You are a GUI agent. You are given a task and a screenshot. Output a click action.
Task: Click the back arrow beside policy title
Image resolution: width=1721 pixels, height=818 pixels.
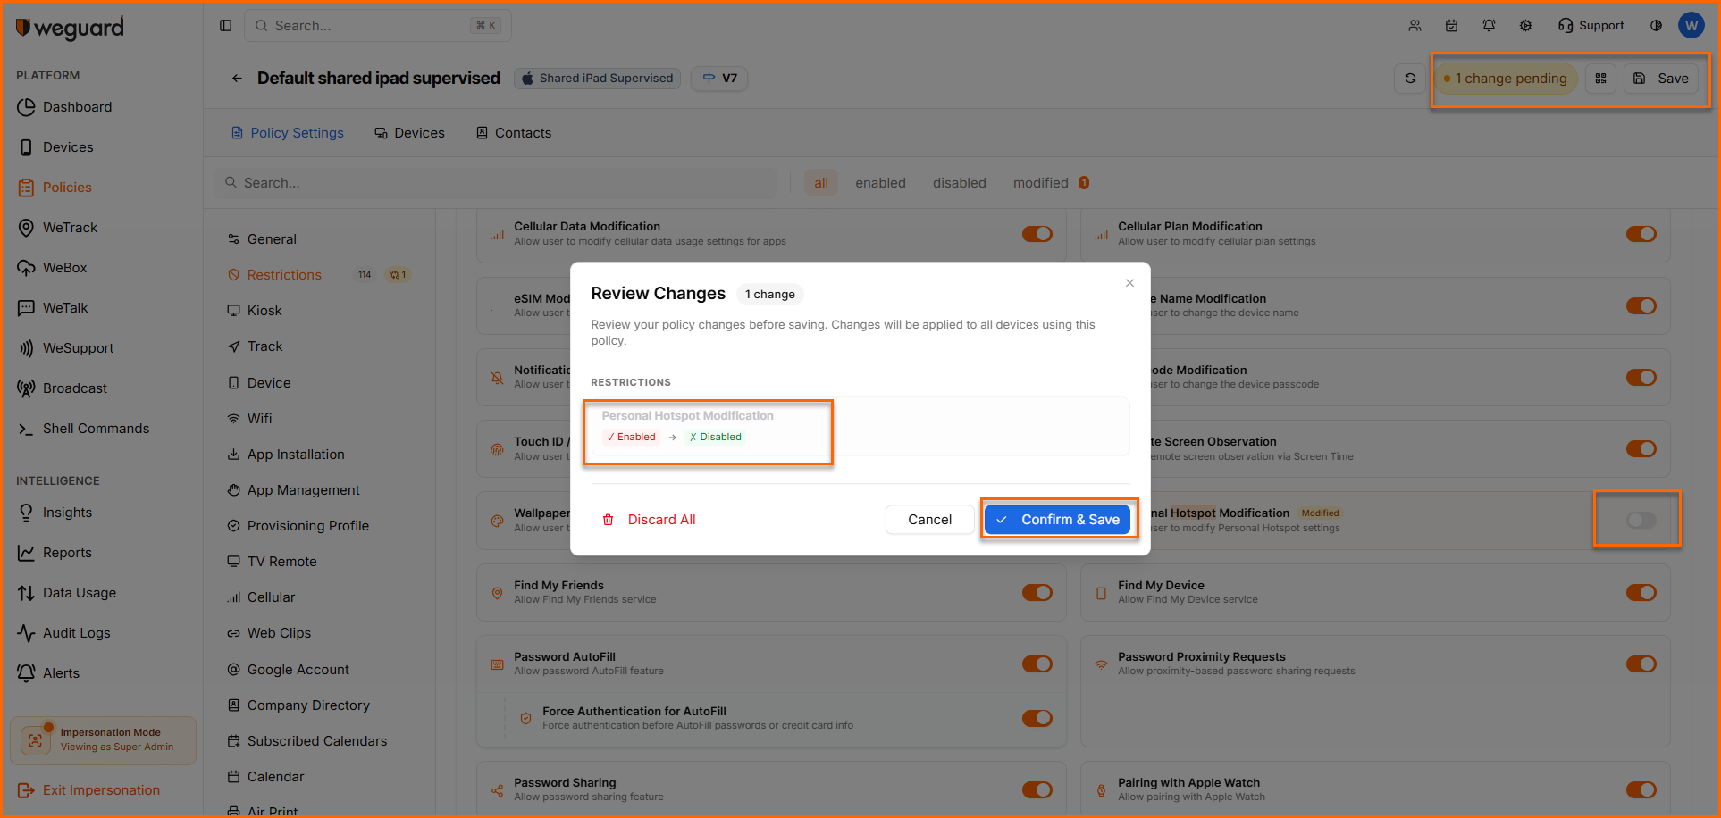237,79
